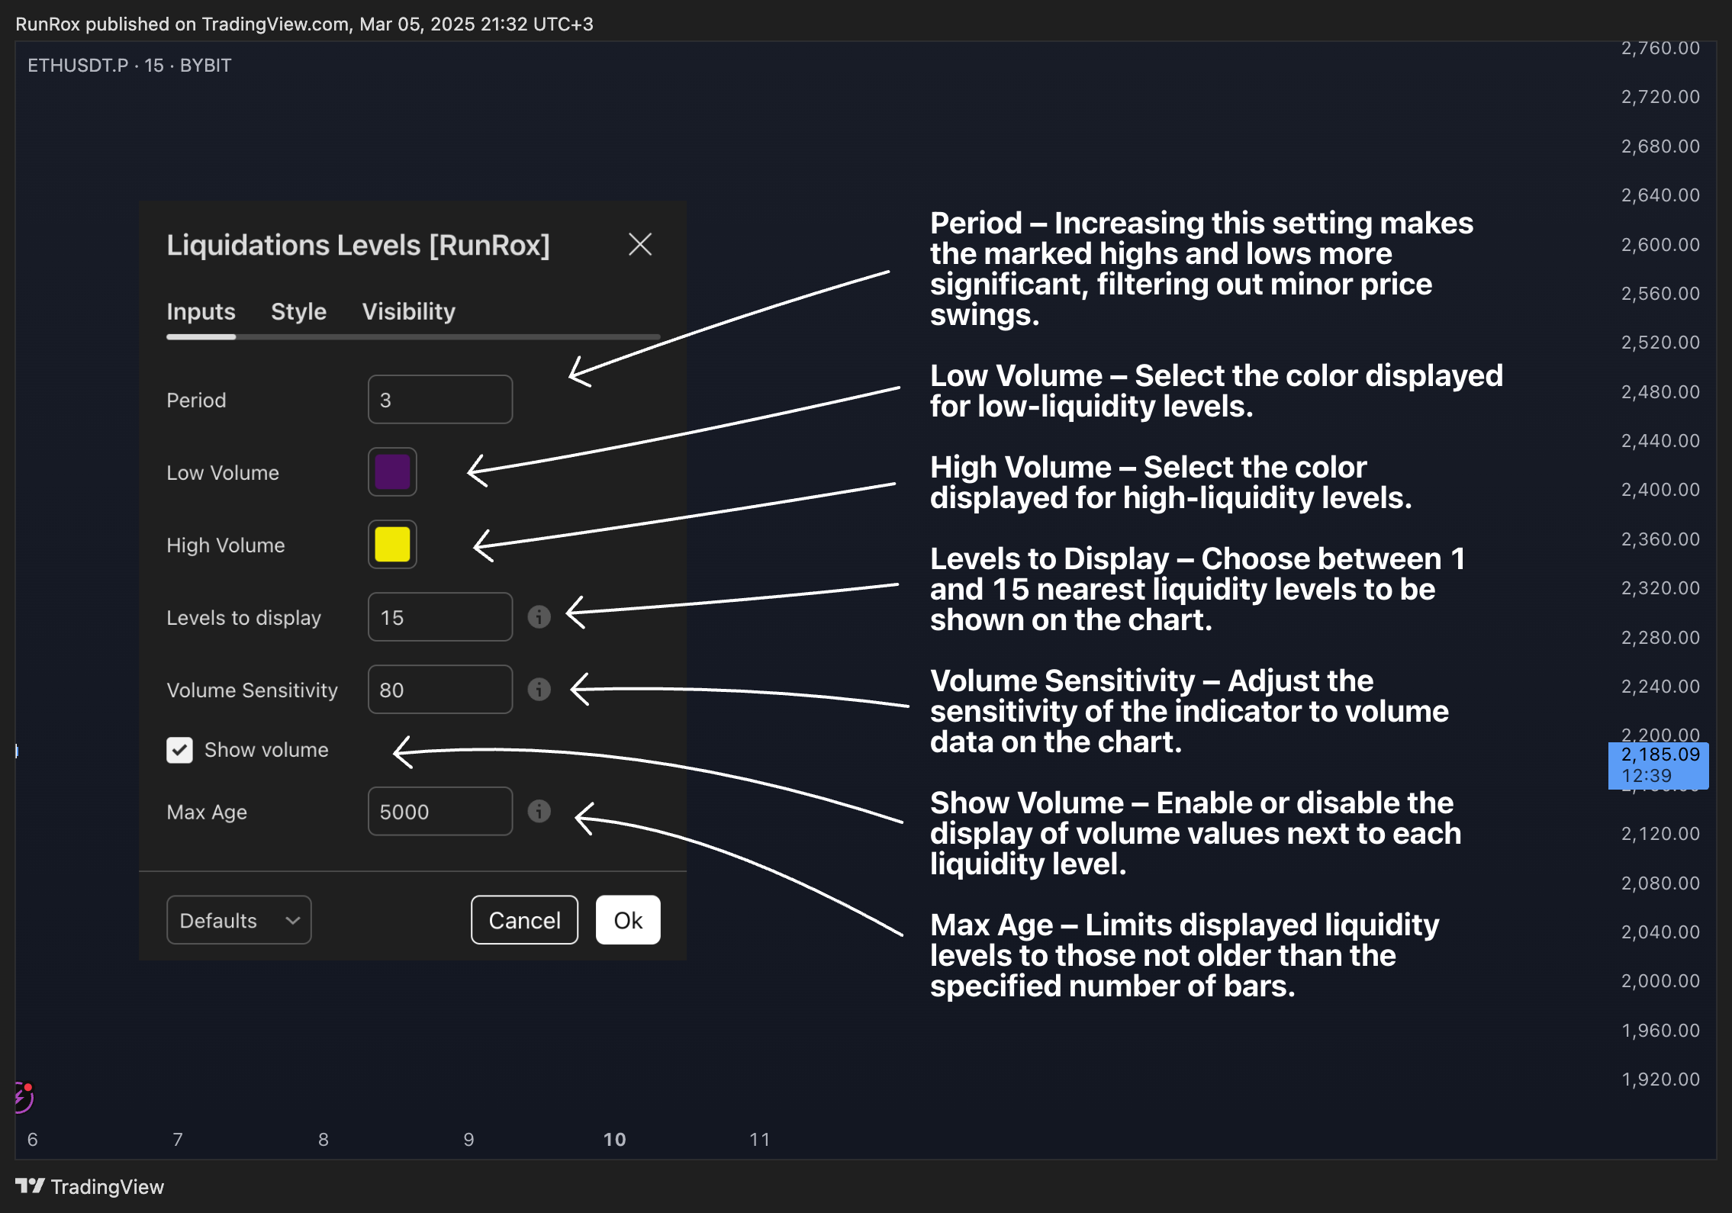
Task: Click the Period input field
Action: (x=440, y=399)
